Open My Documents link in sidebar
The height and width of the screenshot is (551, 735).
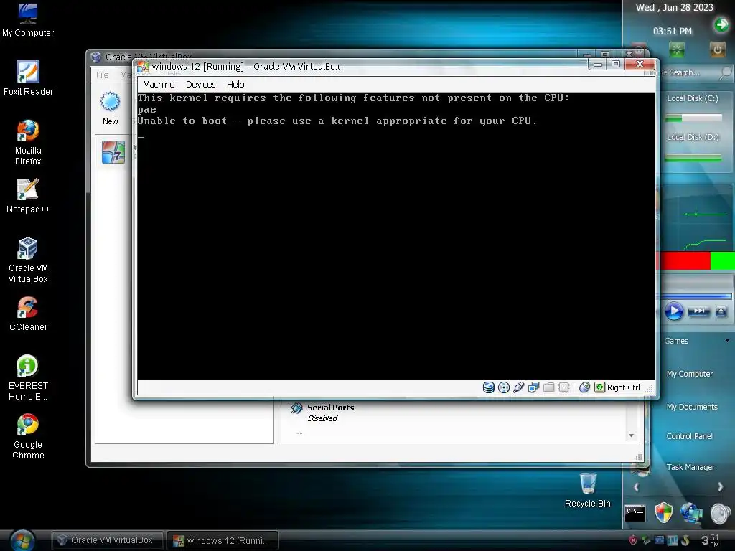[692, 407]
